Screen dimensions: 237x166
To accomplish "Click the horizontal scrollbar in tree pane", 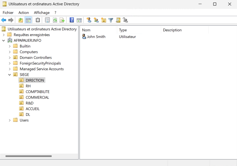I will [28, 156].
